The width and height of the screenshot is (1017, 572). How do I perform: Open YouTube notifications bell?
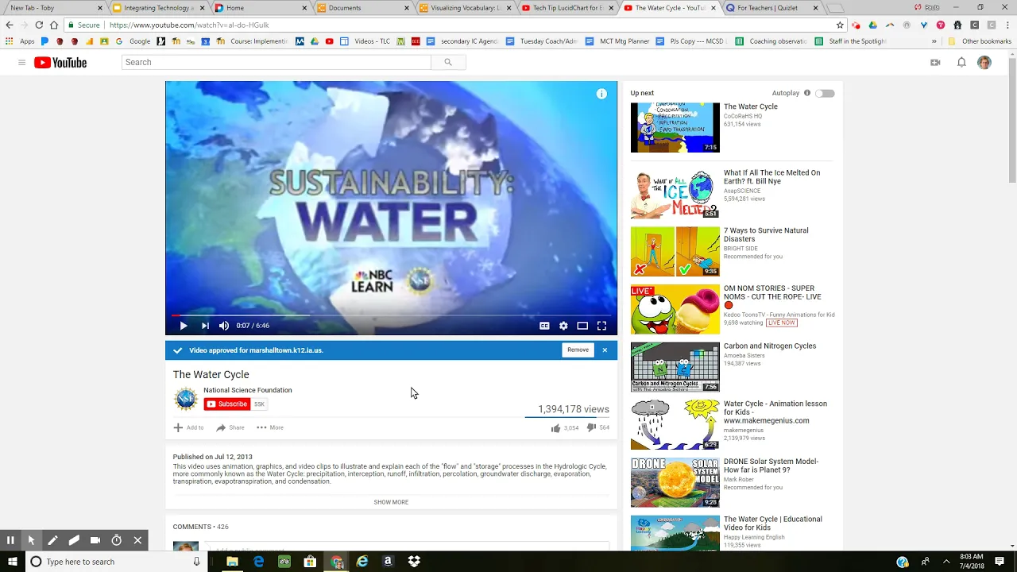pos(961,63)
